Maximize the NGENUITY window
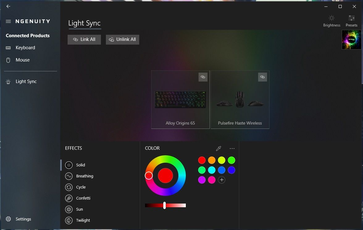 click(x=340, y=6)
